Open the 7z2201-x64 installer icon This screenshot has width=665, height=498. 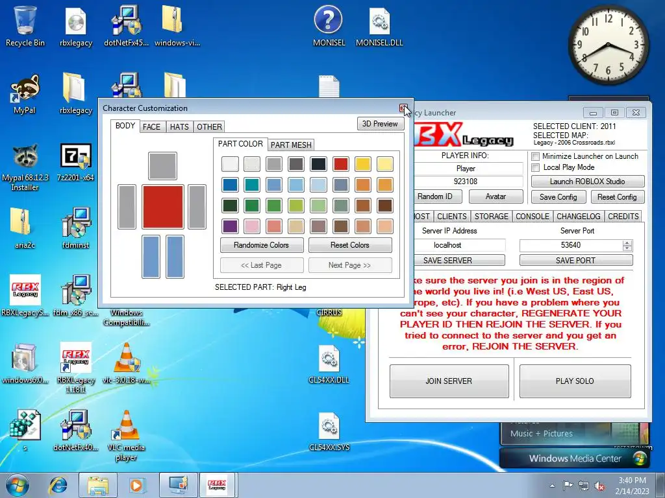pos(75,161)
